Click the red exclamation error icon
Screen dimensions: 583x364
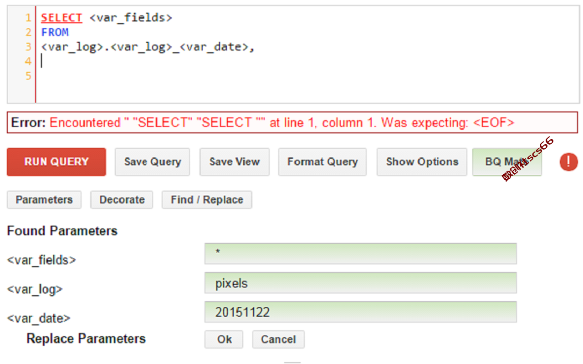[568, 162]
